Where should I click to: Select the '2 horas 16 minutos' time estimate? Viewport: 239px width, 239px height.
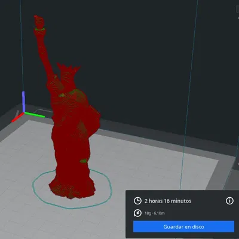point(168,201)
